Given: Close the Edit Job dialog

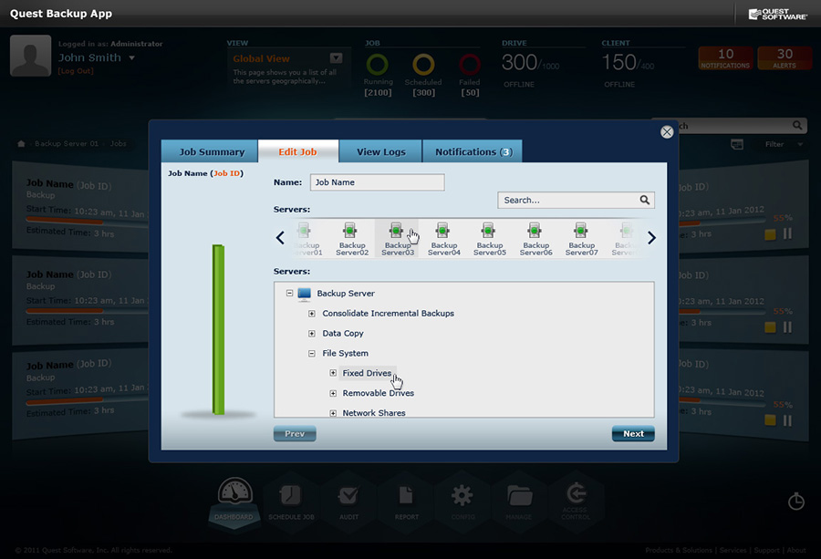Looking at the screenshot, I should pos(667,132).
